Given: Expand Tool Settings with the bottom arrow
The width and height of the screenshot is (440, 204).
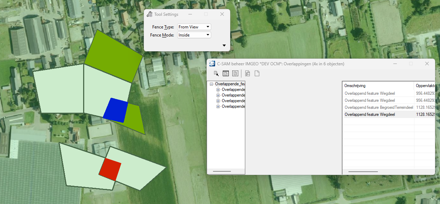Looking at the screenshot, I should [x=224, y=46].
